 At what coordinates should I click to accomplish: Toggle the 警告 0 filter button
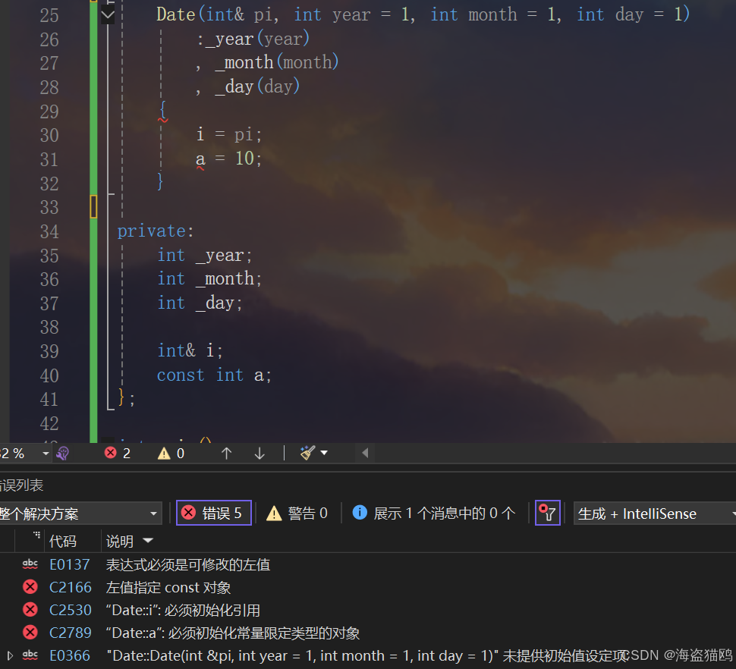pos(297,513)
